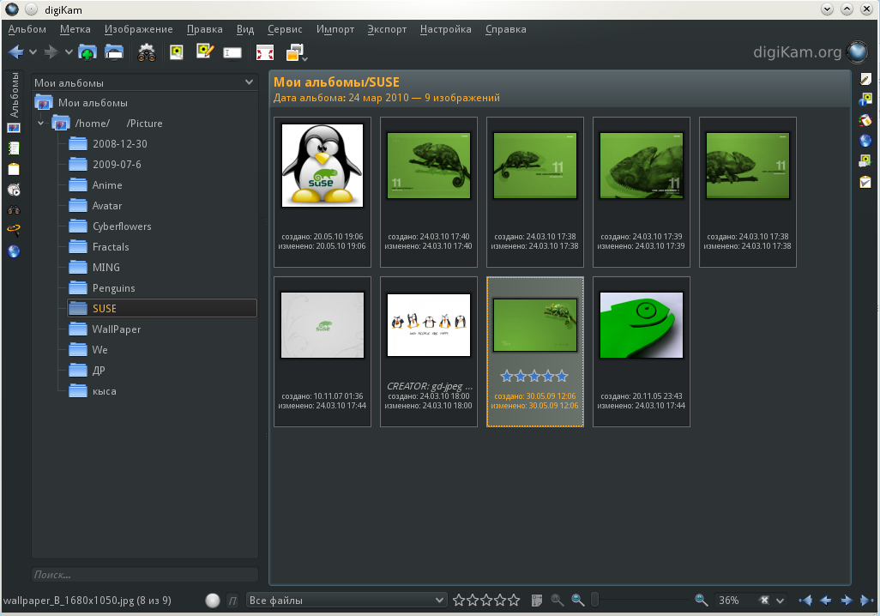Select the Anime album folder
Screen dimensions: 880x616
pyautogui.click(x=106, y=185)
